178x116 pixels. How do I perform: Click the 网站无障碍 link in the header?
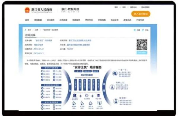point(145,7)
